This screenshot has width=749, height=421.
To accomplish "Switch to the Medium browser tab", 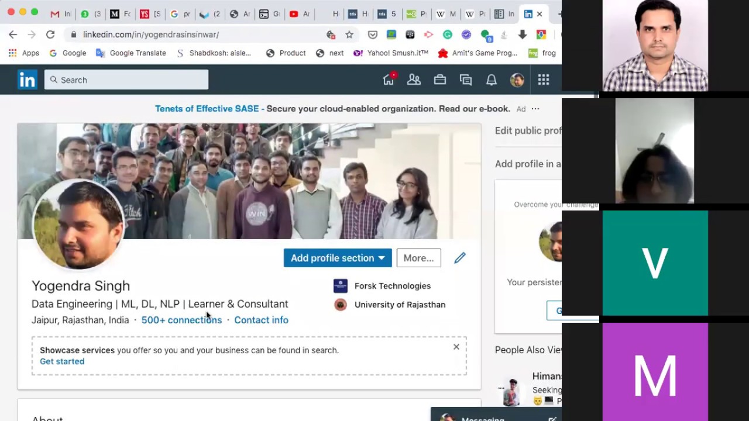I will click(120, 14).
